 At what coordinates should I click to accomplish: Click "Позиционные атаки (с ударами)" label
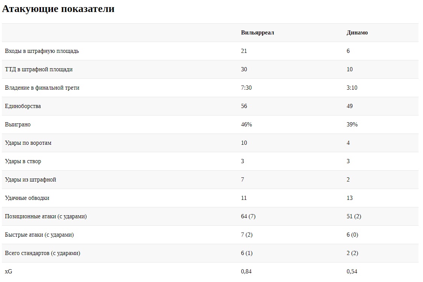click(x=46, y=216)
